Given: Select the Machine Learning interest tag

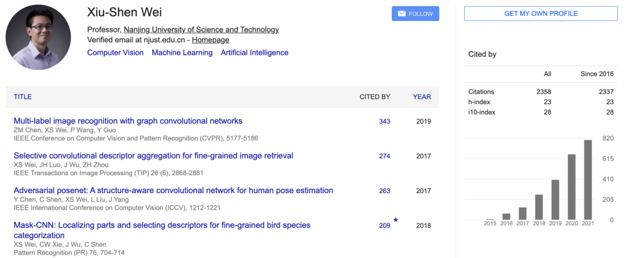Looking at the screenshot, I should tap(182, 53).
